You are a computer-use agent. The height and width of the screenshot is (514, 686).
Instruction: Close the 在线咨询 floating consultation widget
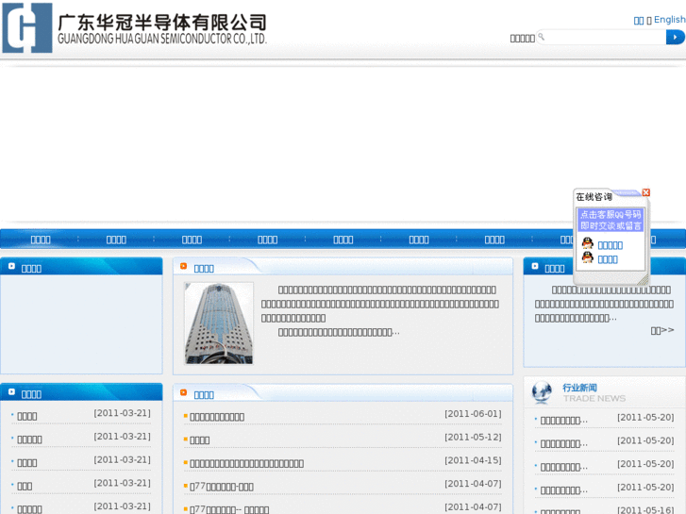click(645, 192)
